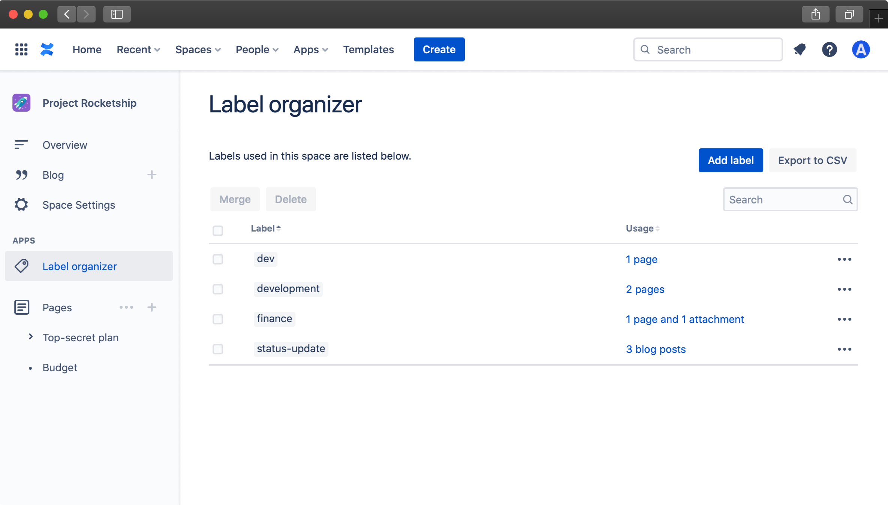
Task: Click the Add label button
Action: [730, 160]
